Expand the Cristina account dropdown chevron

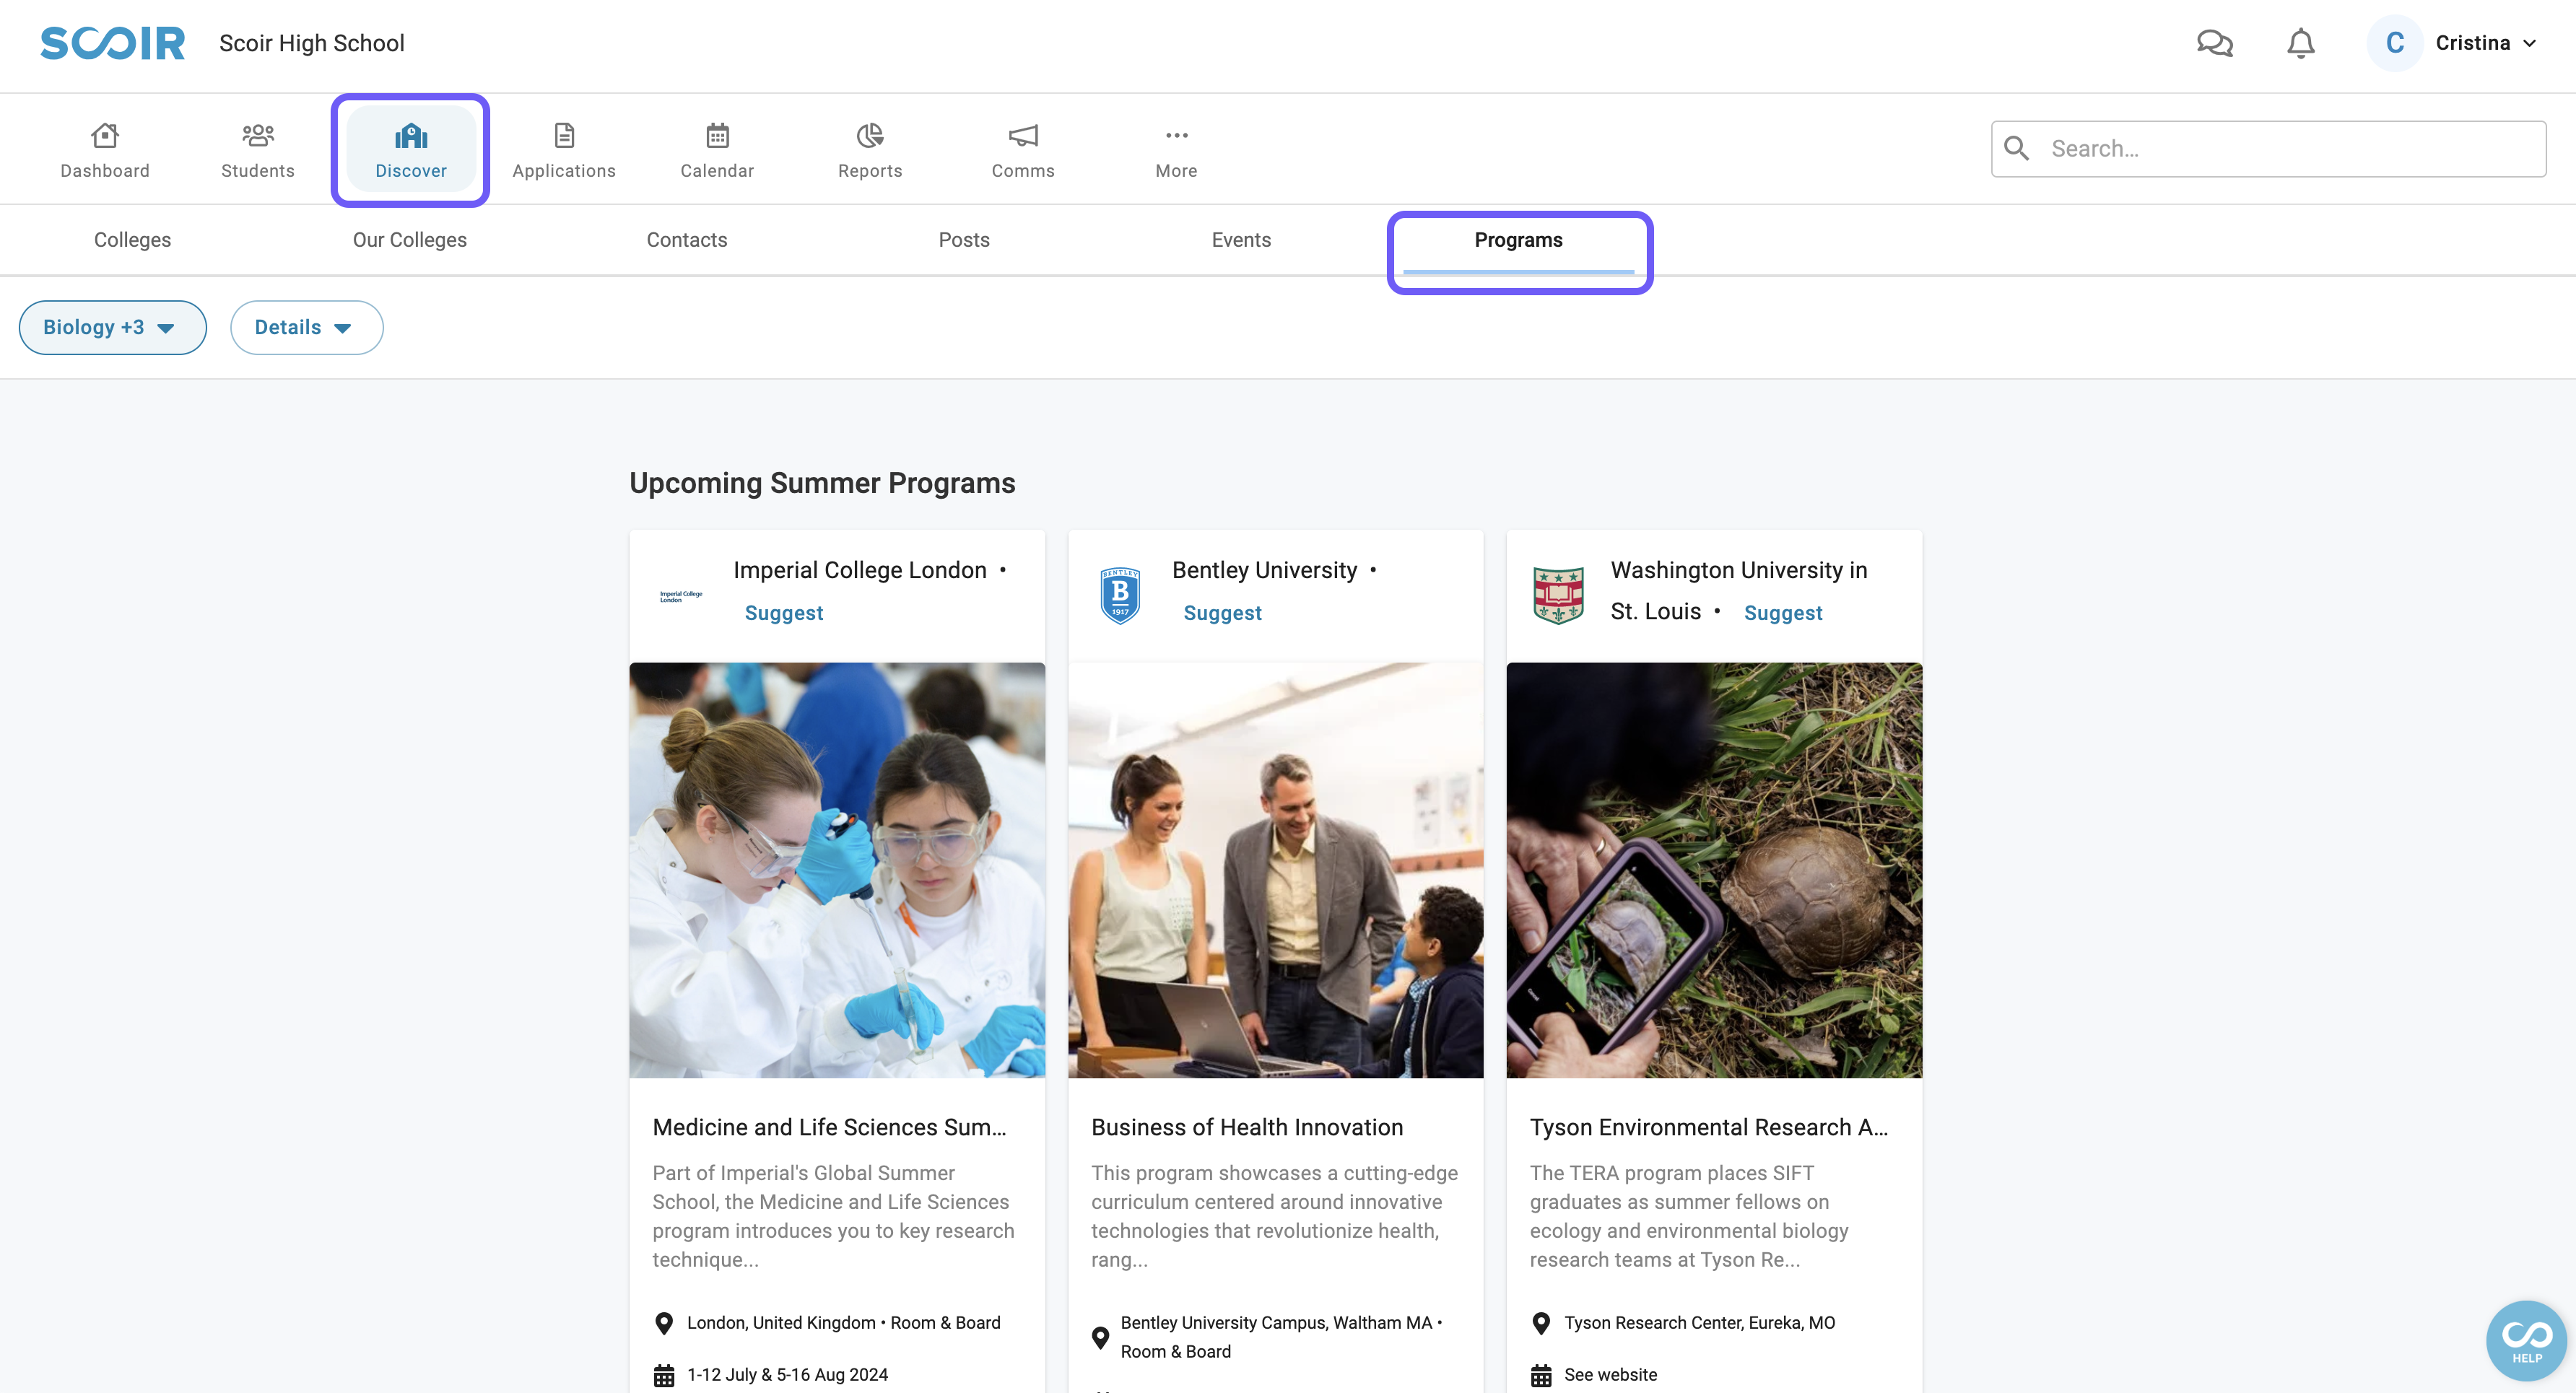click(x=2529, y=43)
